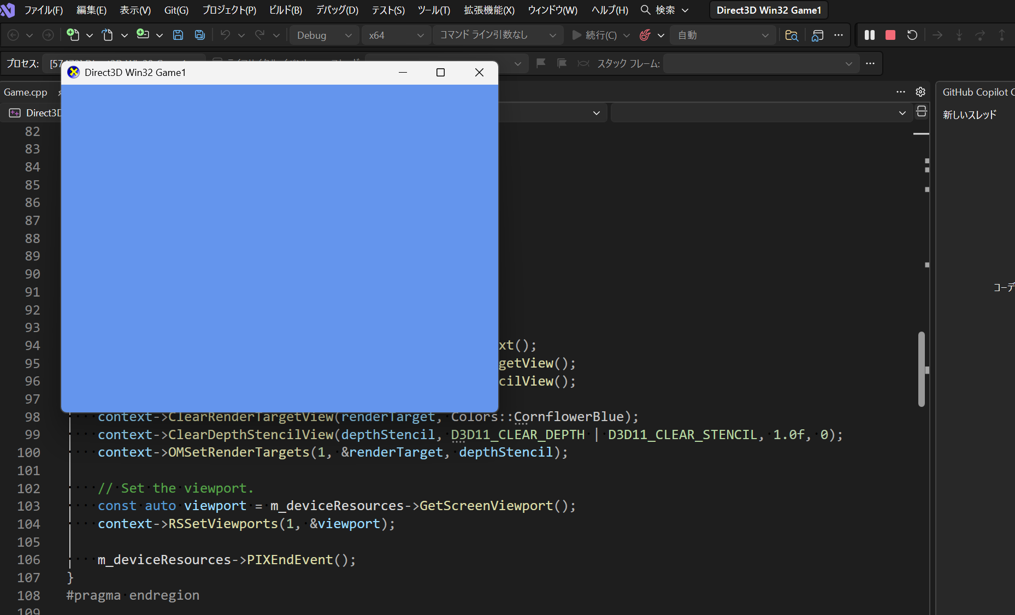1015x615 pixels.
Task: Open the ファイル(F) menu
Action: pos(44,10)
